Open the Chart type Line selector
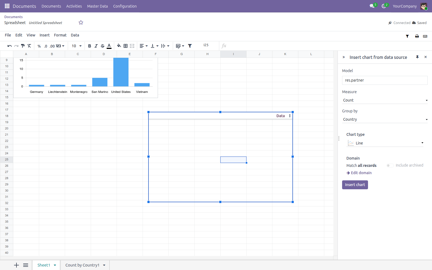 385,143
